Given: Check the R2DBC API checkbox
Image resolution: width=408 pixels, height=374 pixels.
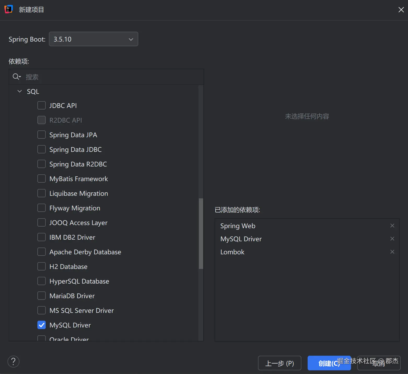Looking at the screenshot, I should click(42, 120).
